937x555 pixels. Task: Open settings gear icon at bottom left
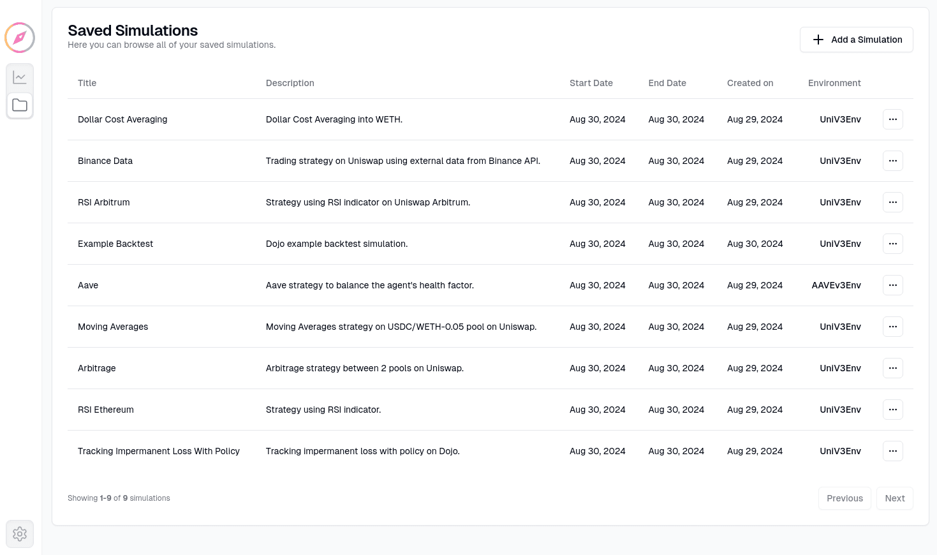(x=20, y=534)
